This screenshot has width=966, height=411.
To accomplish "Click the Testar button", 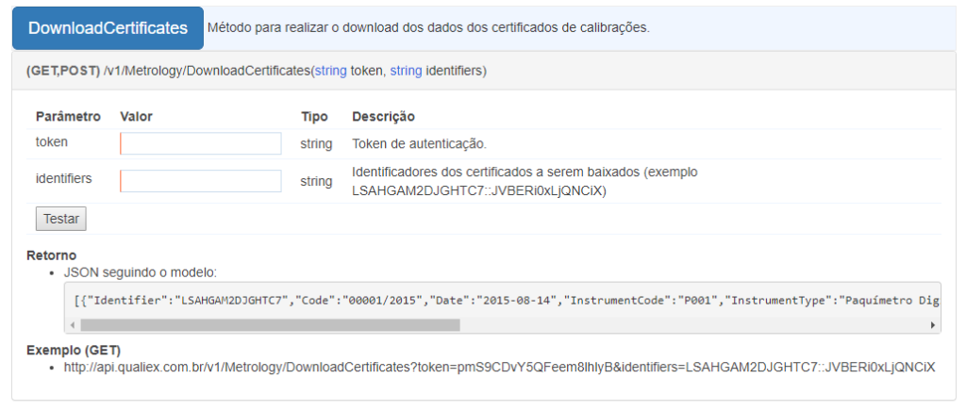I will 61,219.
